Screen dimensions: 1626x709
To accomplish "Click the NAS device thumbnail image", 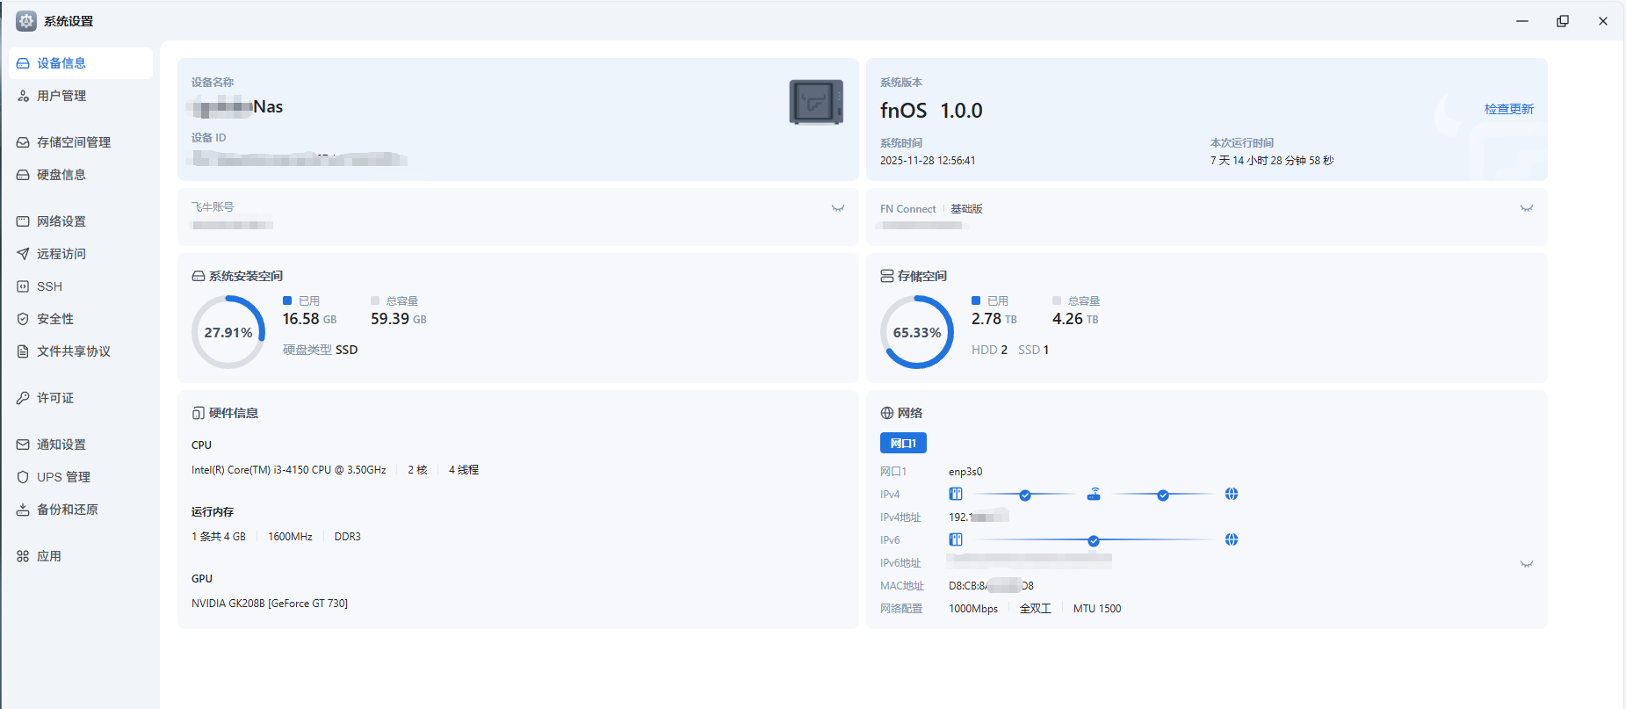I will pyautogui.click(x=816, y=102).
